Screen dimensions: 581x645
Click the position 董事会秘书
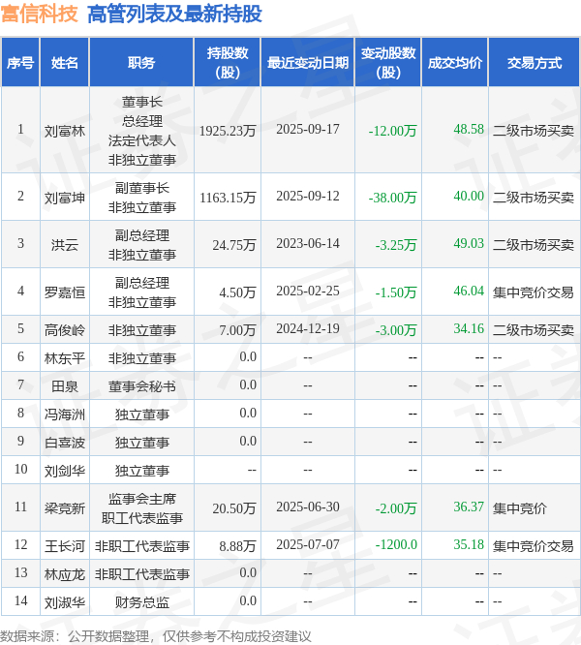141,386
